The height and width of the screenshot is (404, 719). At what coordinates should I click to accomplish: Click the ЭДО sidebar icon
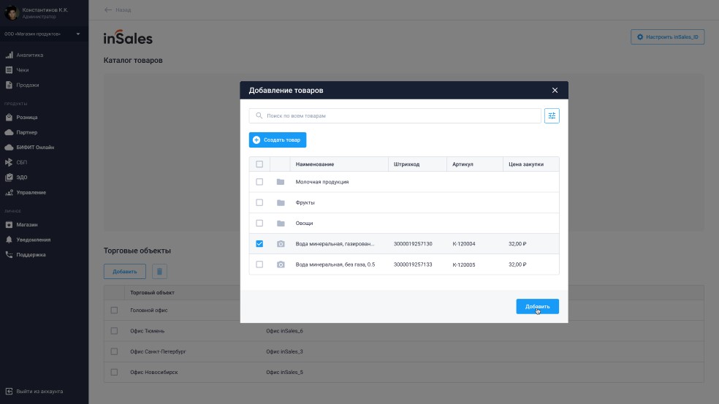pyautogui.click(x=9, y=177)
